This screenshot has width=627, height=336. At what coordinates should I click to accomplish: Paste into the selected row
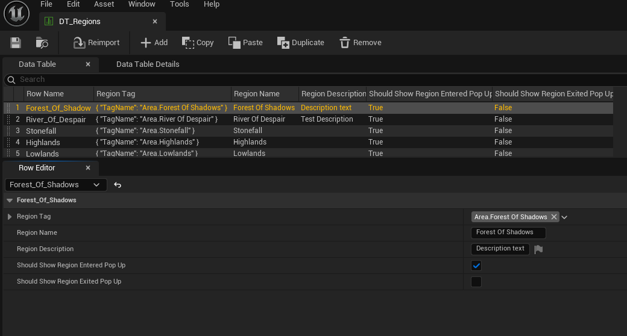point(245,43)
